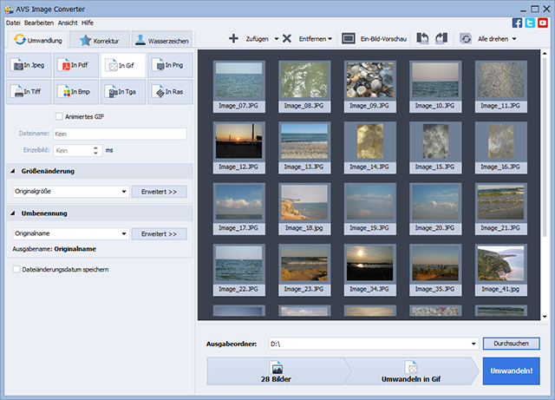
Task: Open the Ausgabeordner path dropdown
Action: 473,344
